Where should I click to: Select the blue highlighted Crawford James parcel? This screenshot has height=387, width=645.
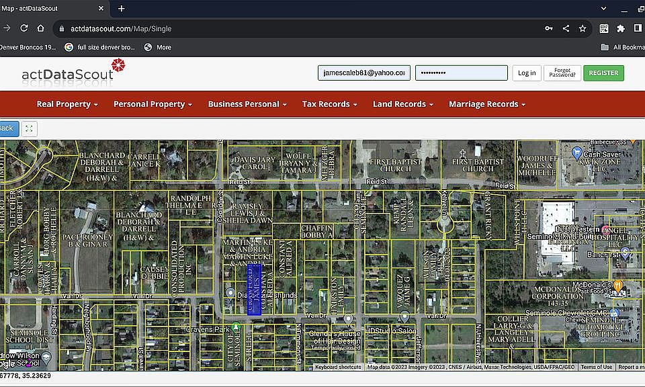pos(254,290)
